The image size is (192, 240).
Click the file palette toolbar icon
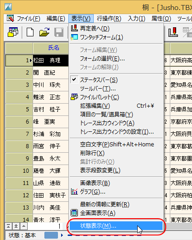pyautogui.click(x=13, y=32)
